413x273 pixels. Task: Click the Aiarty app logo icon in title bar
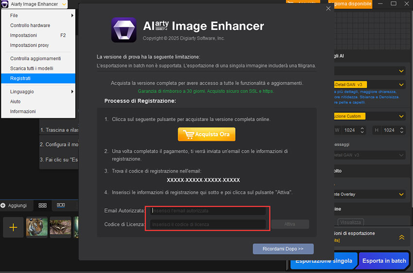(x=5, y=4)
